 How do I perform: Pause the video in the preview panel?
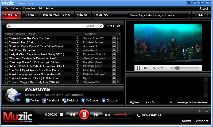click(x=138, y=68)
